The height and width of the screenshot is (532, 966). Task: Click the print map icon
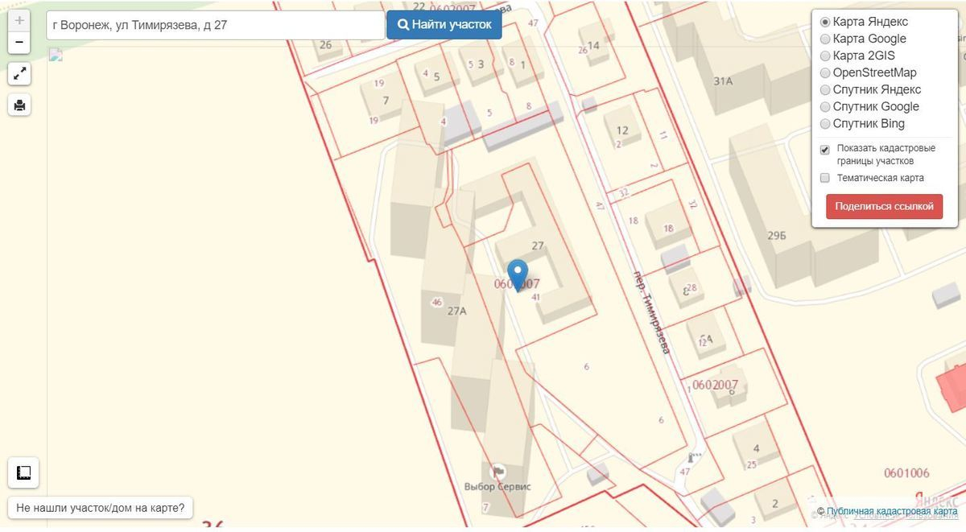pos(19,105)
